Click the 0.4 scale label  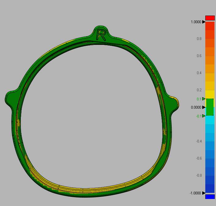[199, 73]
